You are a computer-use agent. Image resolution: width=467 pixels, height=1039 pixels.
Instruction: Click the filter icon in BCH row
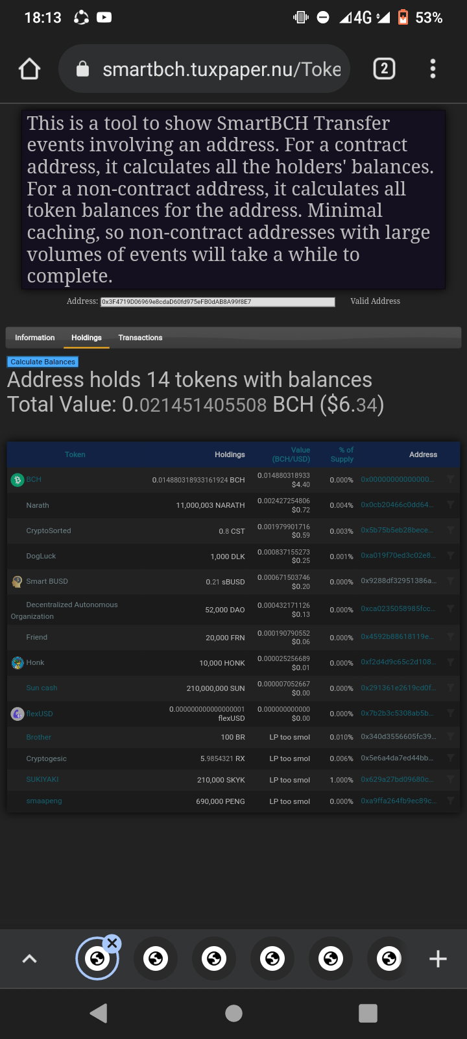[x=450, y=479]
